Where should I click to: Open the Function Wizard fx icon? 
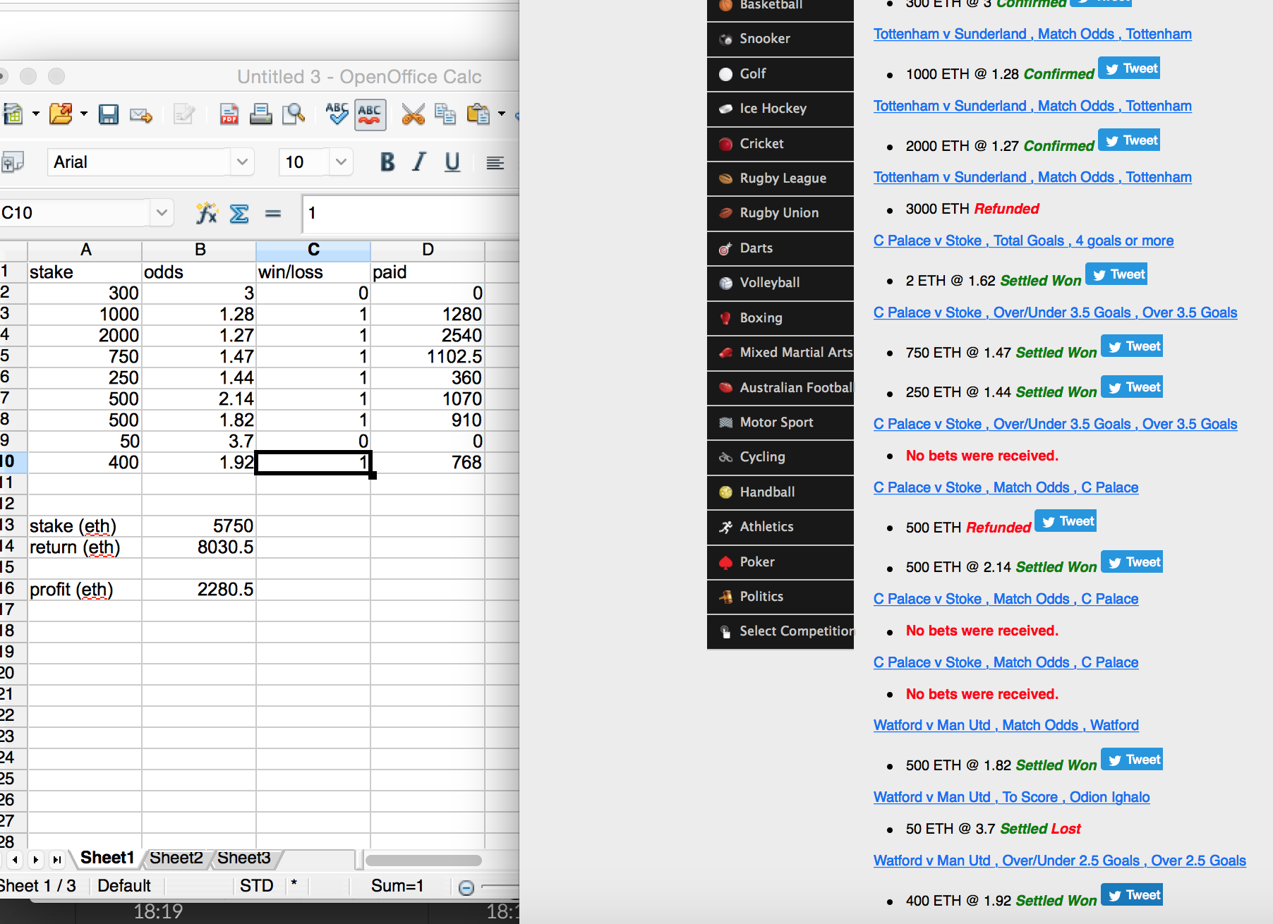point(206,212)
